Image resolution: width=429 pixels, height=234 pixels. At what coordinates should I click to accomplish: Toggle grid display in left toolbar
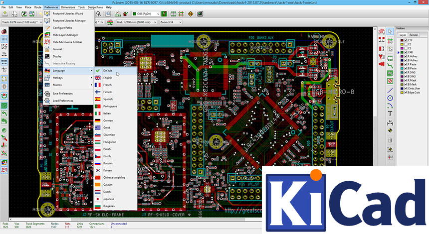[x=4, y=38]
